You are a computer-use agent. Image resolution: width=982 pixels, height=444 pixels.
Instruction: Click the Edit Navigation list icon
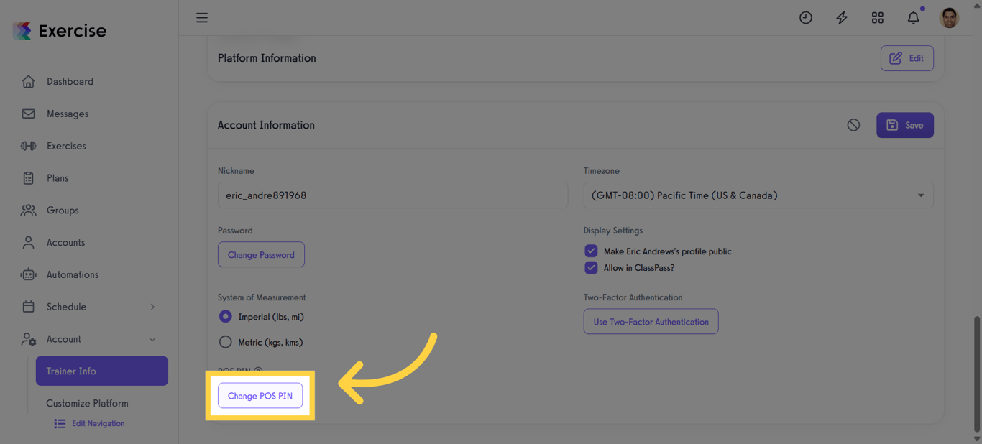[x=60, y=424]
